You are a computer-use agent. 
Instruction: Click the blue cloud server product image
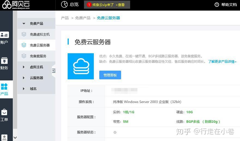coord(81,66)
